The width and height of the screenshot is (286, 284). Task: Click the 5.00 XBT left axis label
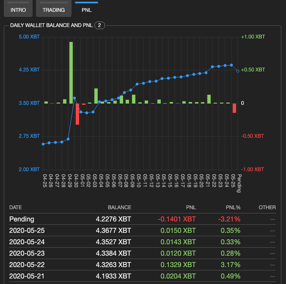(x=29, y=37)
